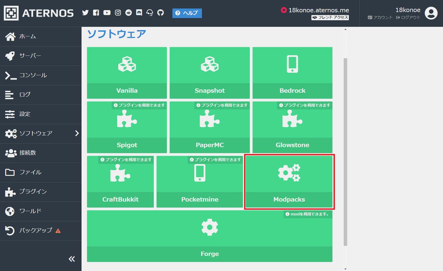Select the Spigot software label

point(127,145)
